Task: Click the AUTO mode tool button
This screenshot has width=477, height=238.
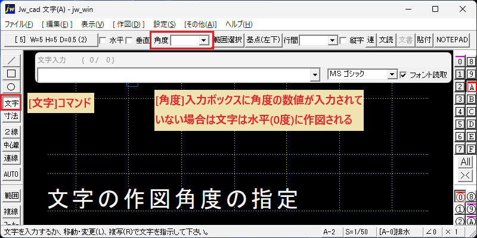Action: coord(11,174)
